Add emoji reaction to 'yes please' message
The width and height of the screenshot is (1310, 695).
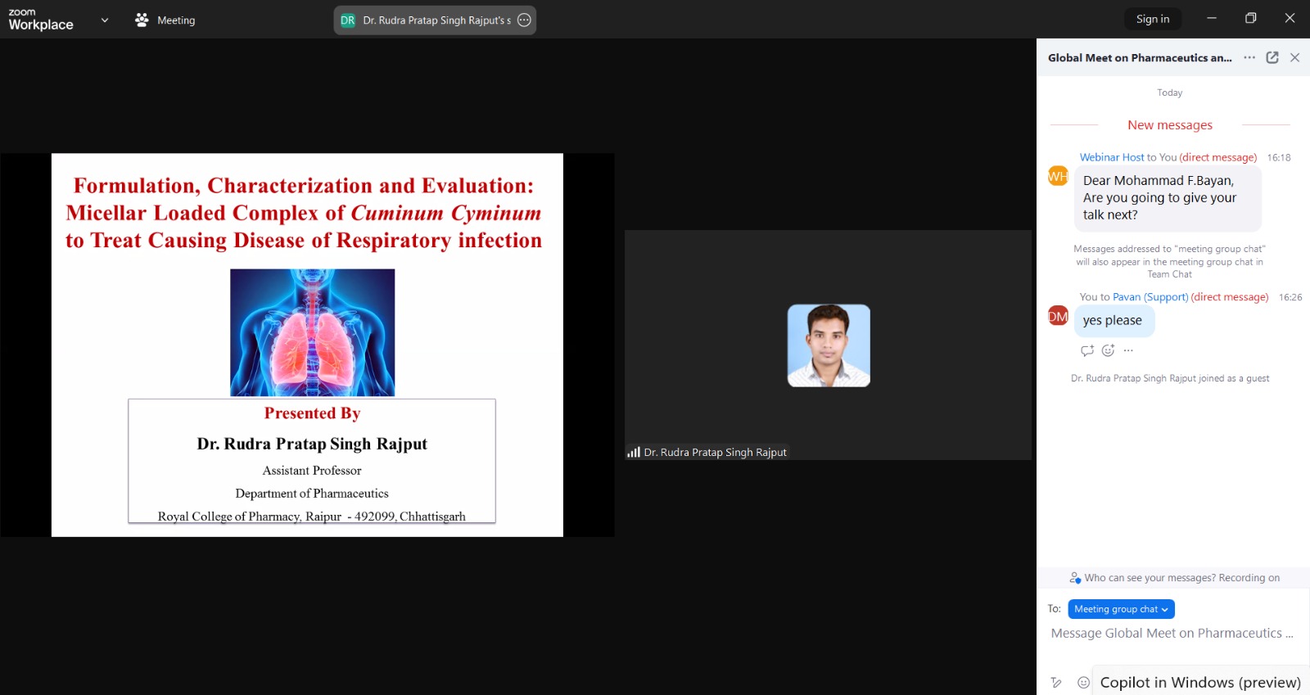[1108, 350]
